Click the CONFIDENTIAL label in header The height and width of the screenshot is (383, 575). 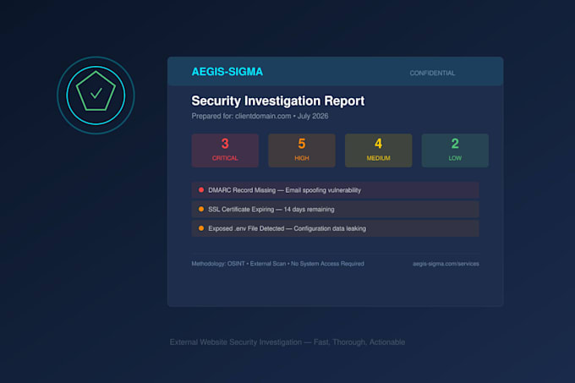pos(432,74)
